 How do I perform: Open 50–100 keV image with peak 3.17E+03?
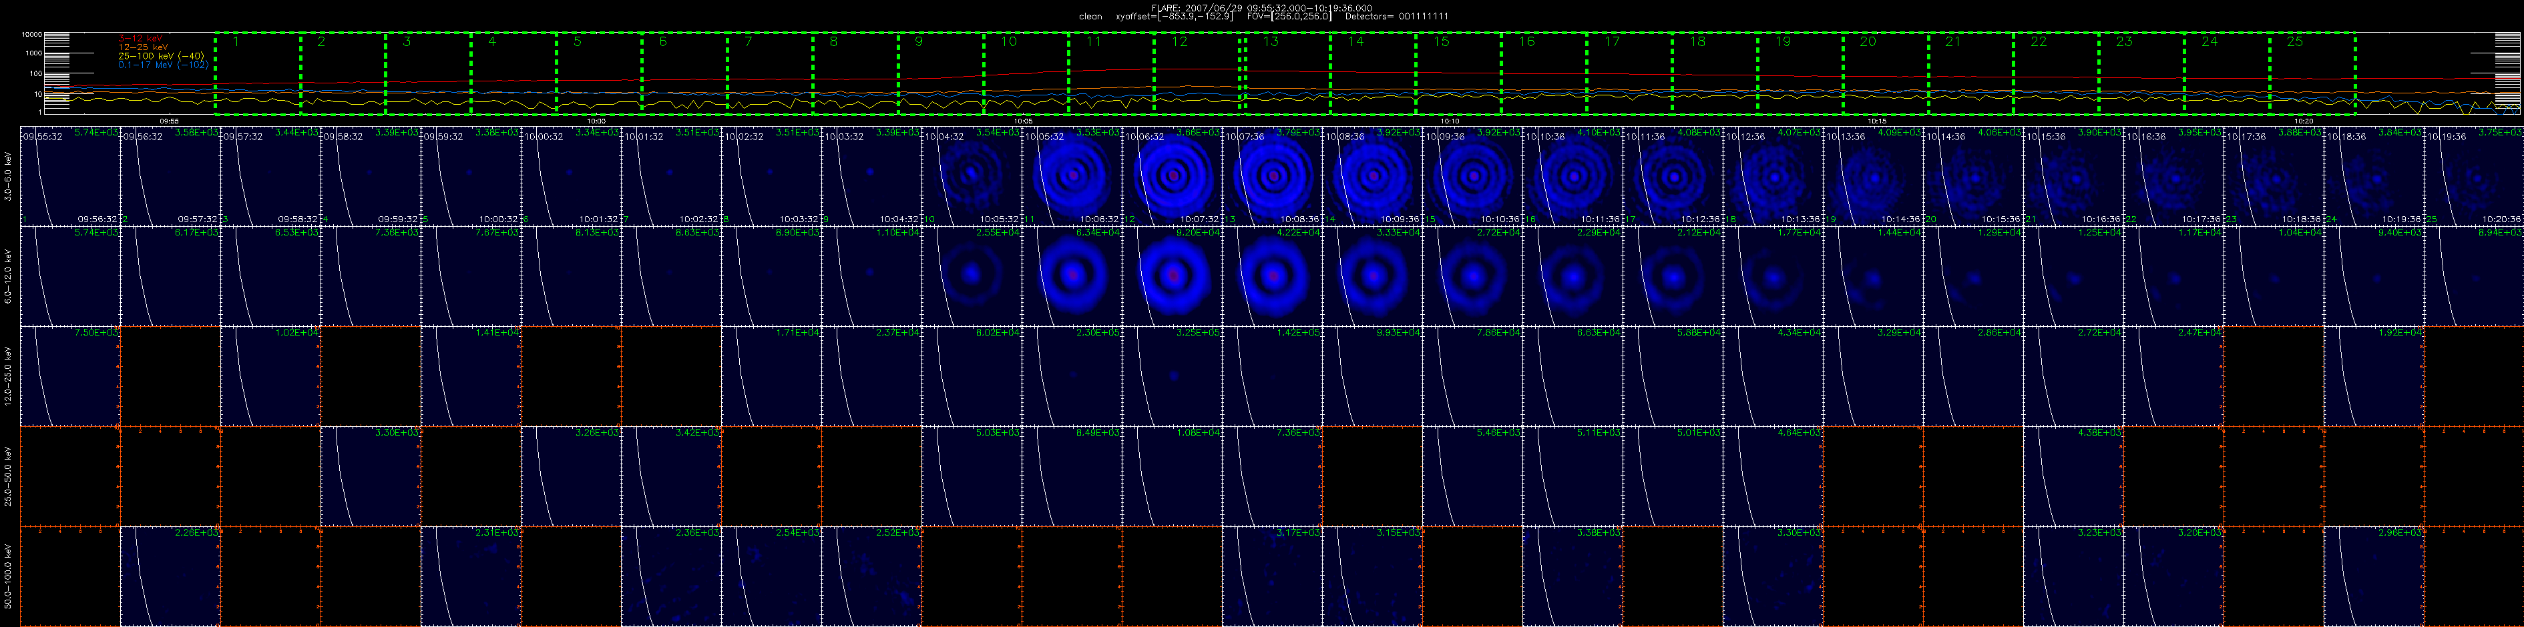point(1272,575)
